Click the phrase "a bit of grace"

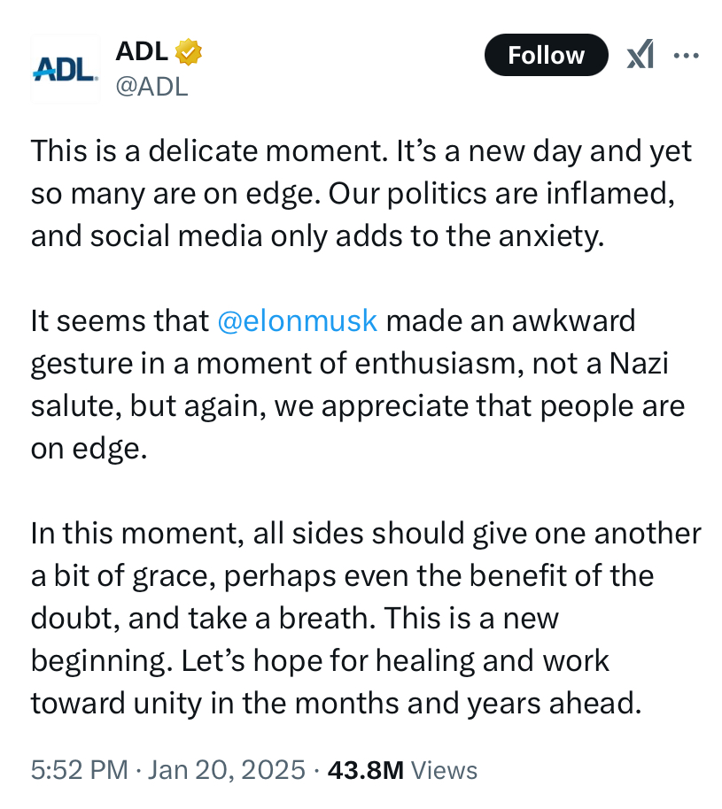click(x=121, y=576)
